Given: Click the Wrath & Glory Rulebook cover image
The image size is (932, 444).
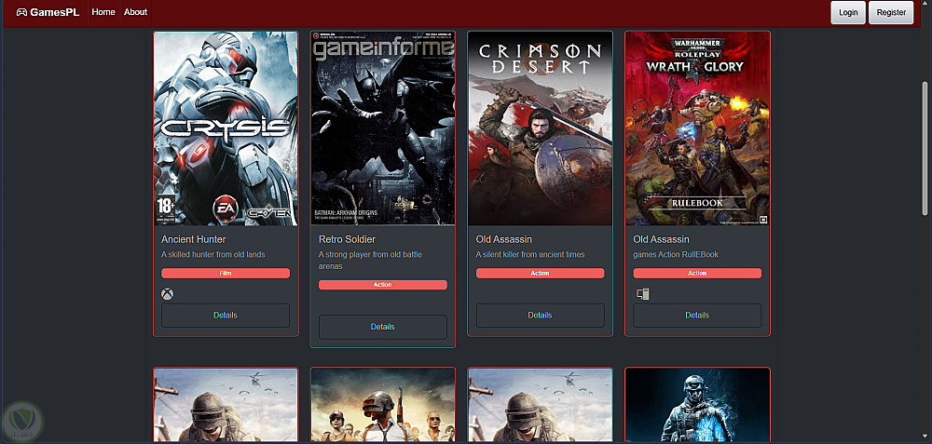Looking at the screenshot, I should click(x=697, y=128).
